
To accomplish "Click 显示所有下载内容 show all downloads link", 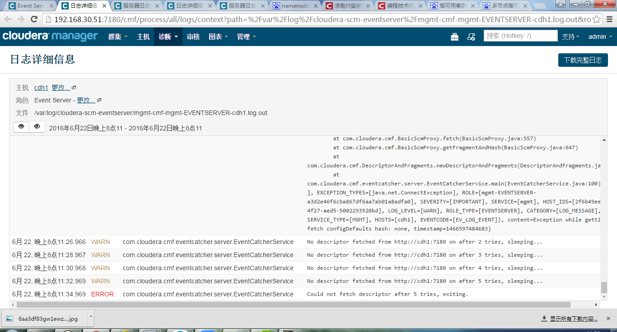I will point(574,319).
